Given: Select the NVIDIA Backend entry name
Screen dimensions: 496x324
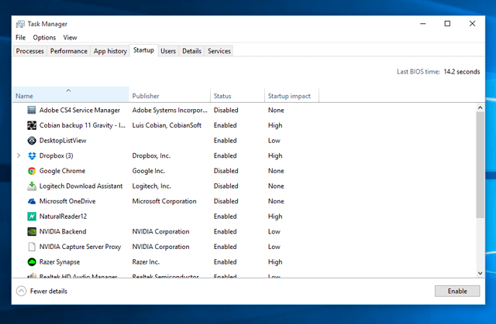Looking at the screenshot, I should pos(63,231).
